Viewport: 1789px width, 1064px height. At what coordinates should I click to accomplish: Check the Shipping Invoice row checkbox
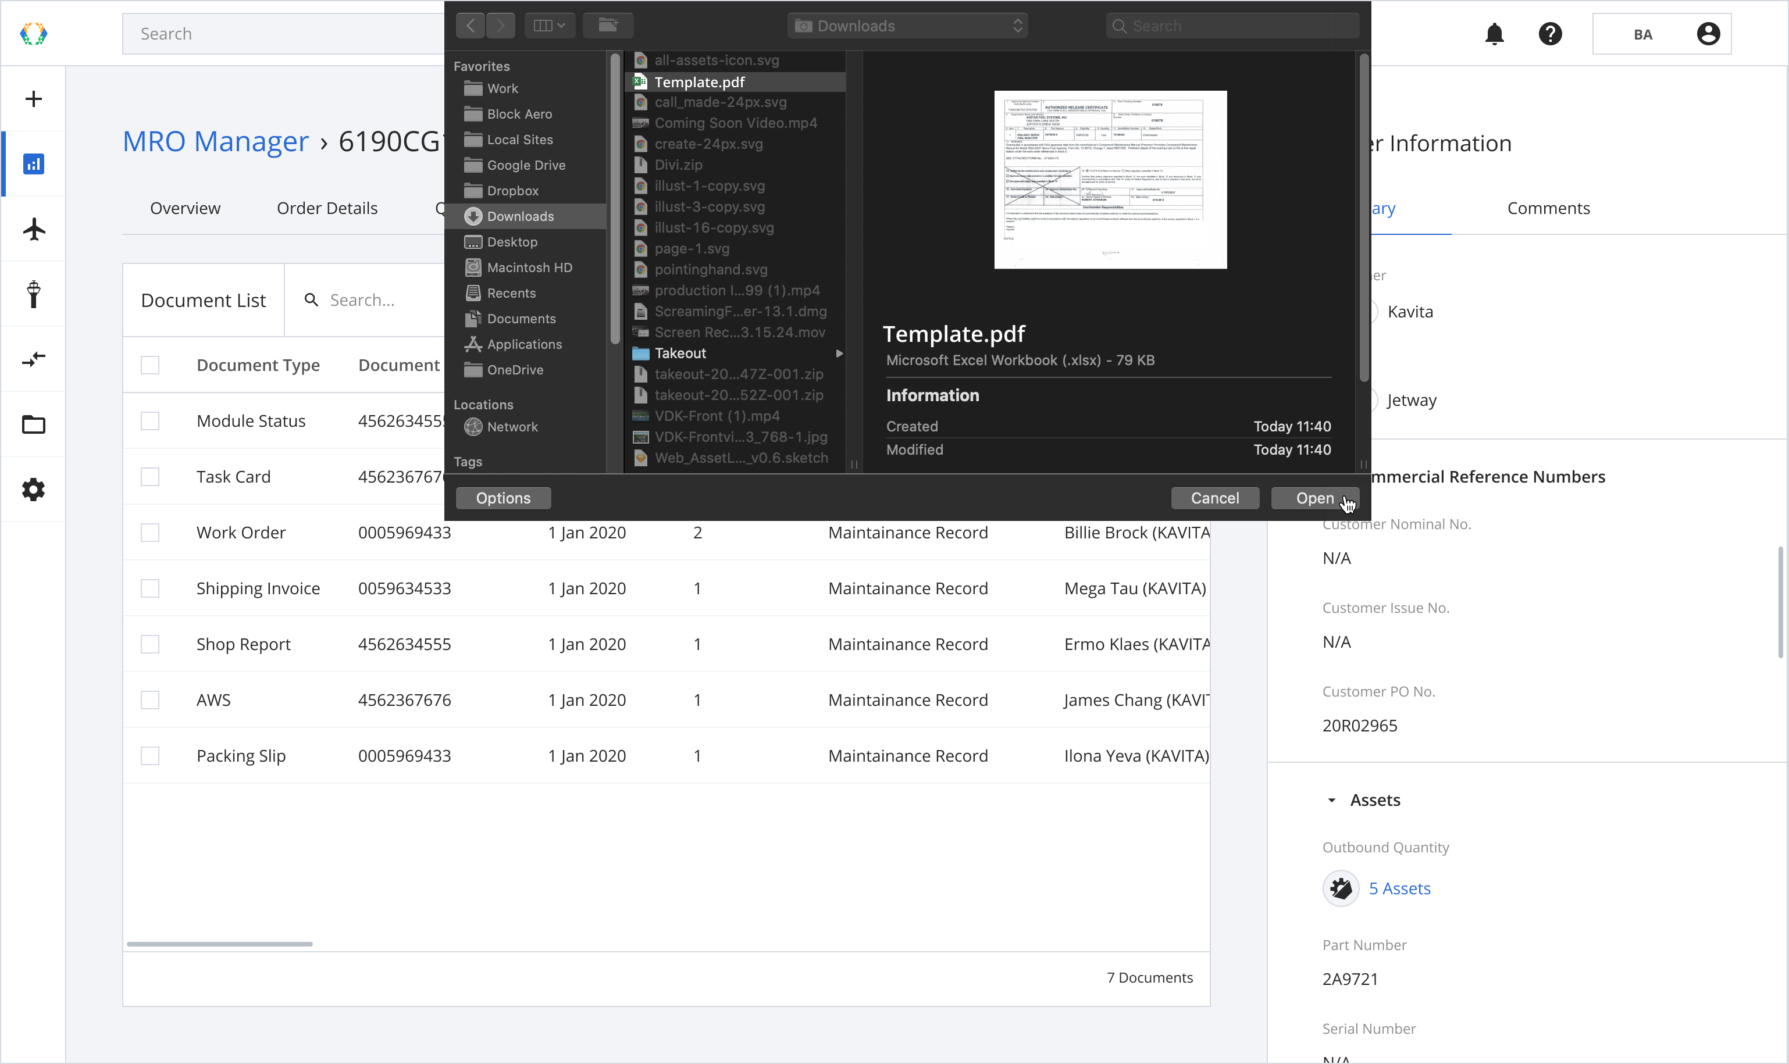point(150,588)
